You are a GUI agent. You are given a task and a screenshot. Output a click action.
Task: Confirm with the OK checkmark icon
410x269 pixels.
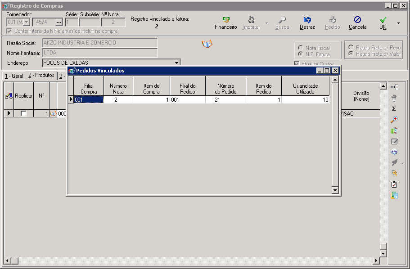tap(383, 20)
